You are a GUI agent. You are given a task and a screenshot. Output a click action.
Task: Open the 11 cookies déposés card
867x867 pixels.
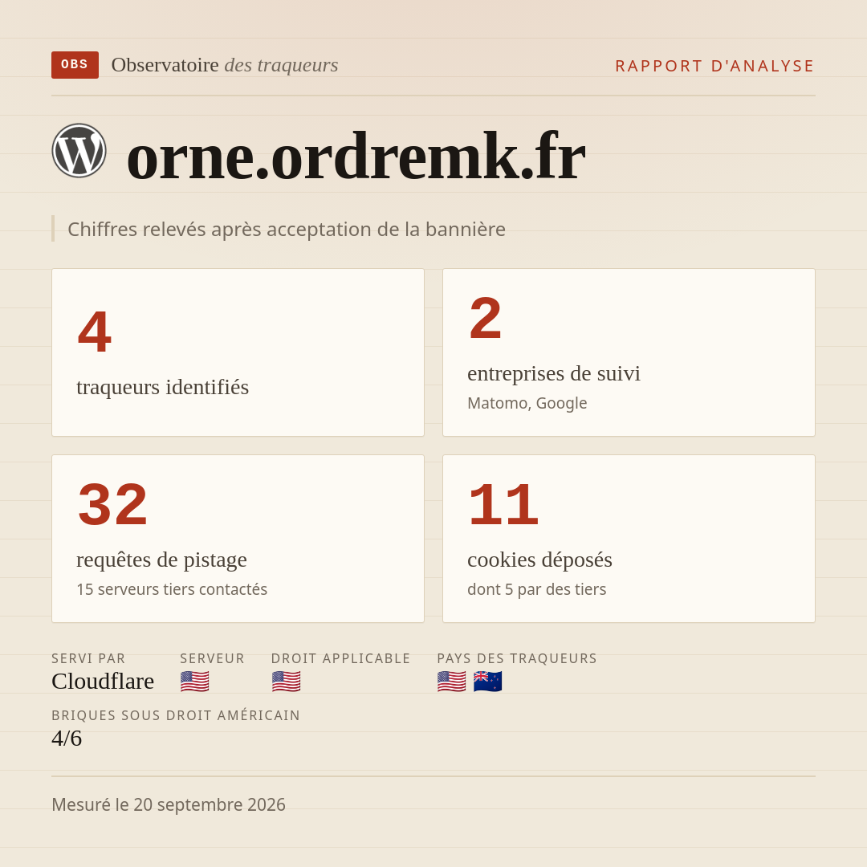(x=629, y=539)
